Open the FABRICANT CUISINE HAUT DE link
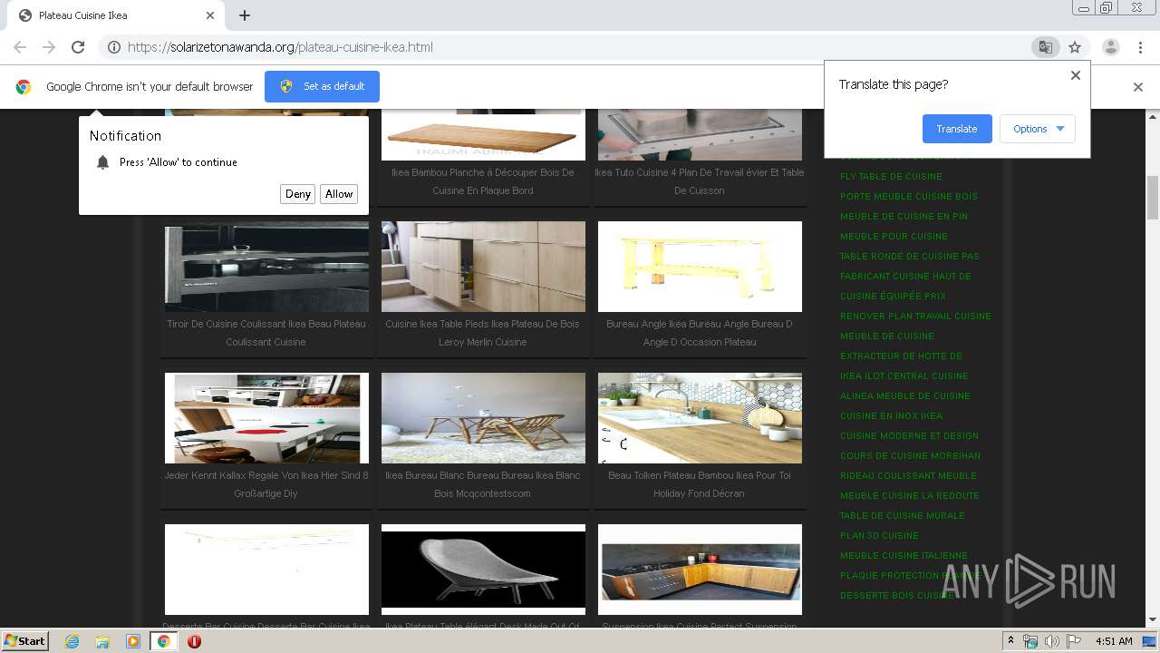 pyautogui.click(x=905, y=277)
